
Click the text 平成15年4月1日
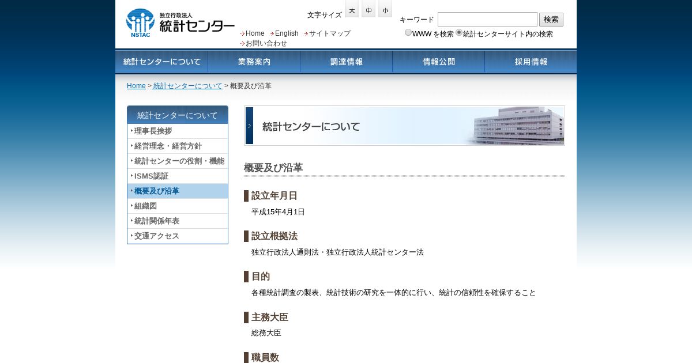coord(278,212)
